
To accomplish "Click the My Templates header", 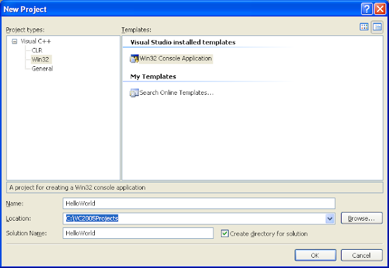I will tap(153, 77).
